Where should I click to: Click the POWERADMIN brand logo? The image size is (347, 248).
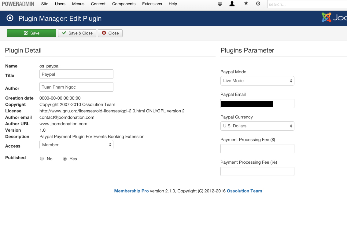pos(18,4)
